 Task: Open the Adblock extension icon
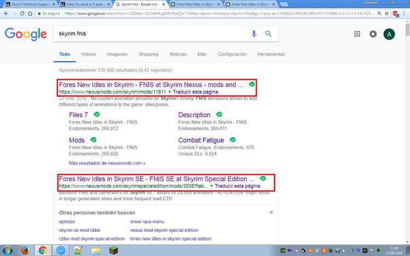(x=396, y=14)
